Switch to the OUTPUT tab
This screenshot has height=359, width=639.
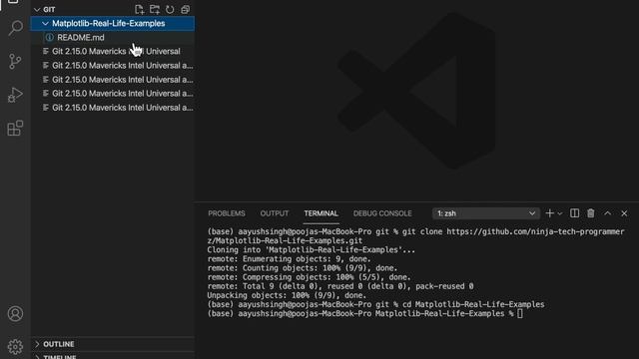(x=275, y=213)
